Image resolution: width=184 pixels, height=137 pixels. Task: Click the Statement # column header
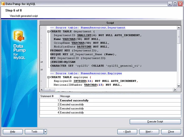(49, 96)
